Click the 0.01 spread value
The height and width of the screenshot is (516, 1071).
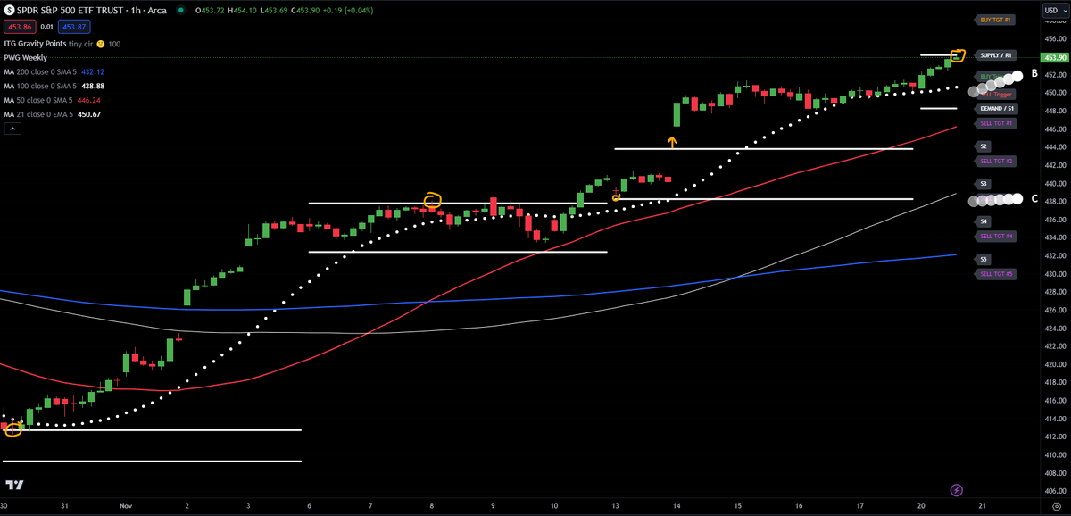46,29
